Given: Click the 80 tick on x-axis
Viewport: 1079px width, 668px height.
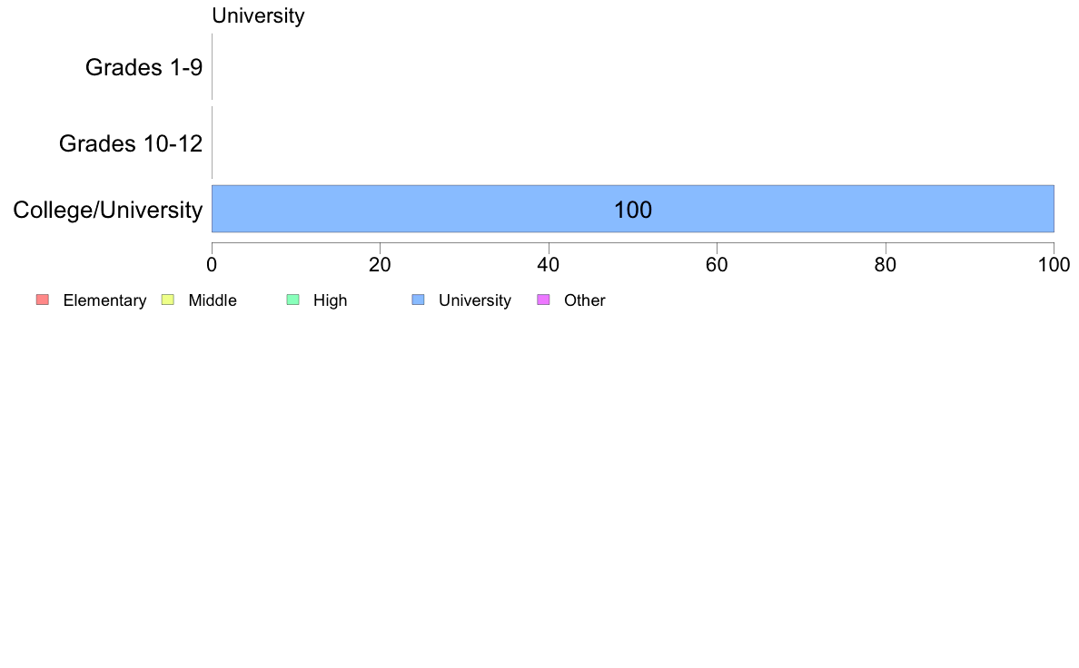Looking at the screenshot, I should coord(886,265).
